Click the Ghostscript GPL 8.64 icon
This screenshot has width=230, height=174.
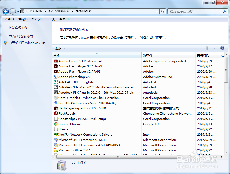[x=56, y=119]
